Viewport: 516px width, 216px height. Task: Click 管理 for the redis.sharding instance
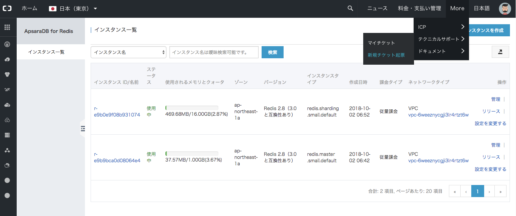pos(496,99)
